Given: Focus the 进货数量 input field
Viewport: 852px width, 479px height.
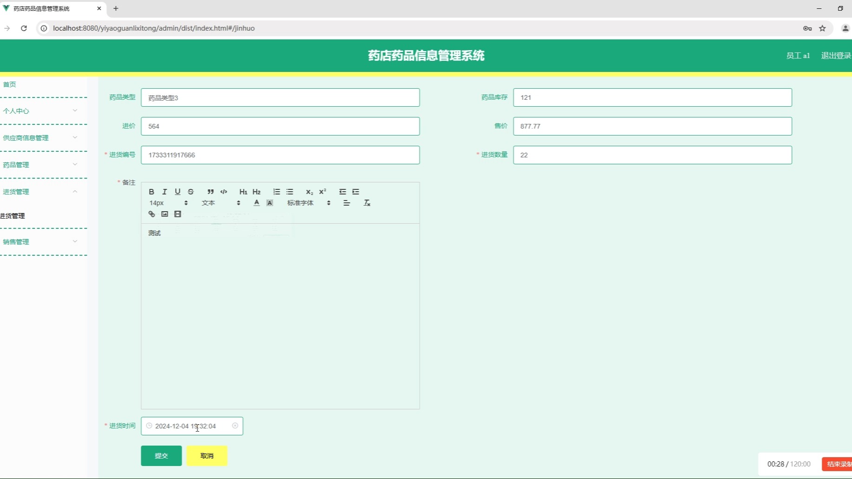Looking at the screenshot, I should coord(652,155).
